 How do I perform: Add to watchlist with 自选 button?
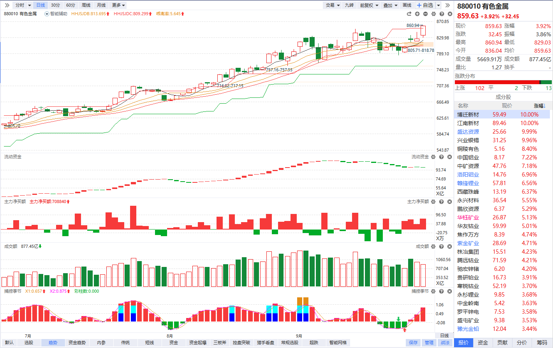(425, 5)
